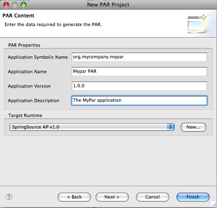217x208 pixels.
Task: Click into the Application Name field
Action: pos(139,72)
